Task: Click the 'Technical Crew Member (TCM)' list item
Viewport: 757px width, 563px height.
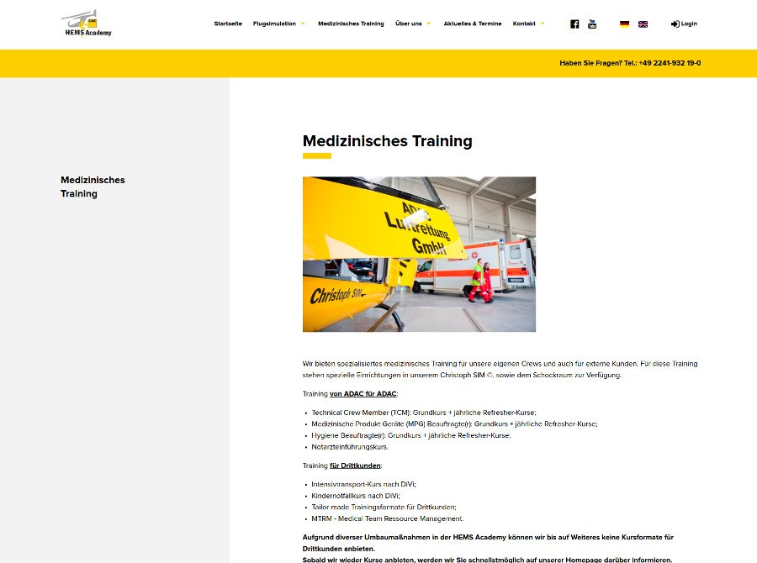Action: tap(424, 413)
